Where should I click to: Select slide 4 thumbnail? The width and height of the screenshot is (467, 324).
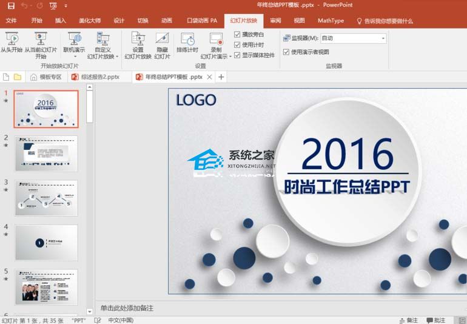[46, 242]
